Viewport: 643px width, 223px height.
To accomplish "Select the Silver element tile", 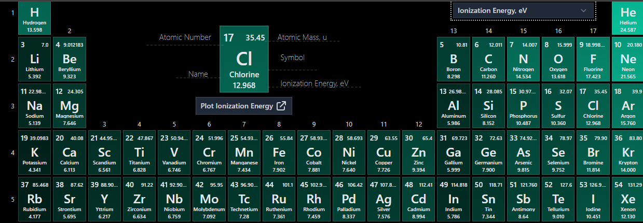I will click(x=384, y=200).
